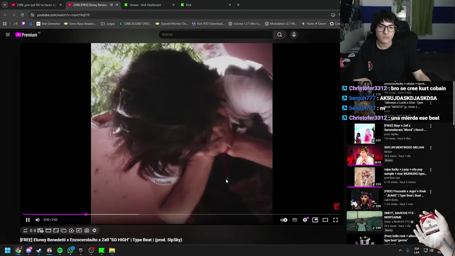Open the extension settings cog below the player

[94, 230]
